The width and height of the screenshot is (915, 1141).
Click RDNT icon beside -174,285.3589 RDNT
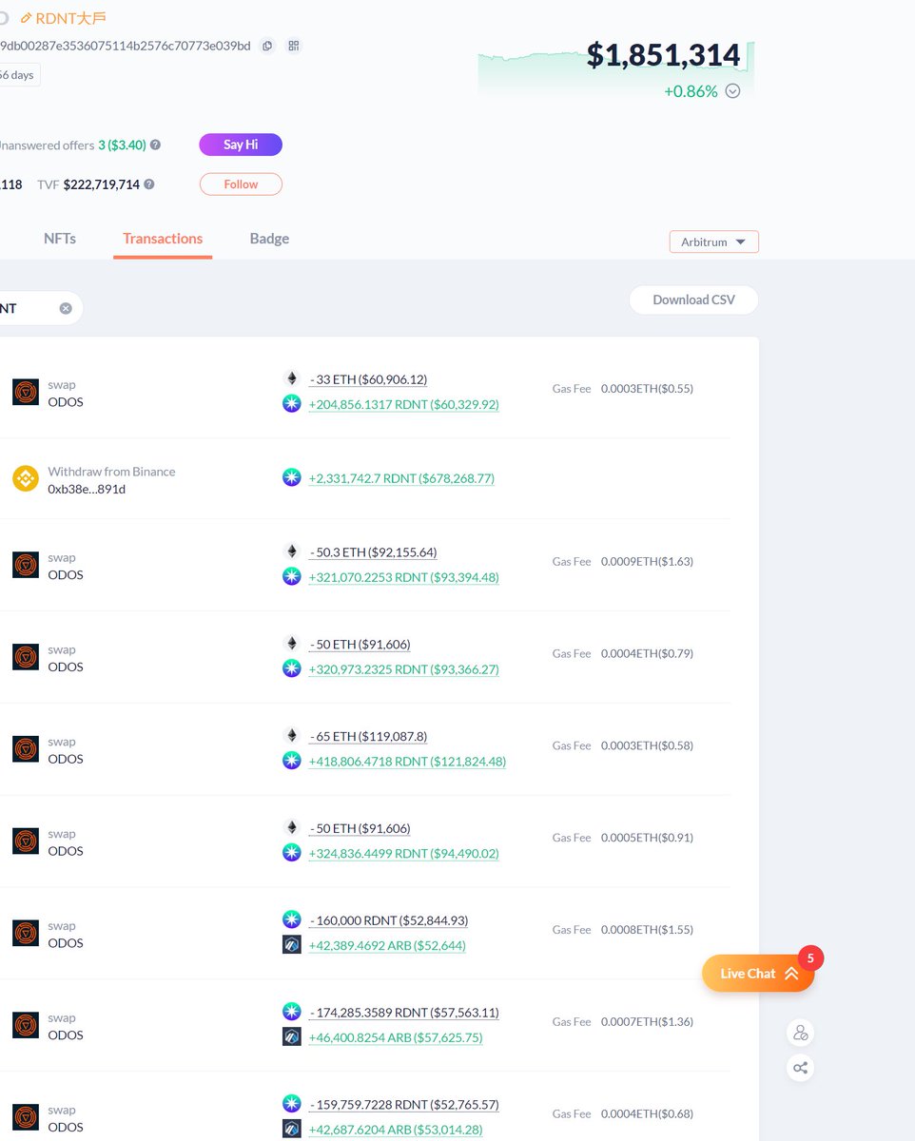292,1012
